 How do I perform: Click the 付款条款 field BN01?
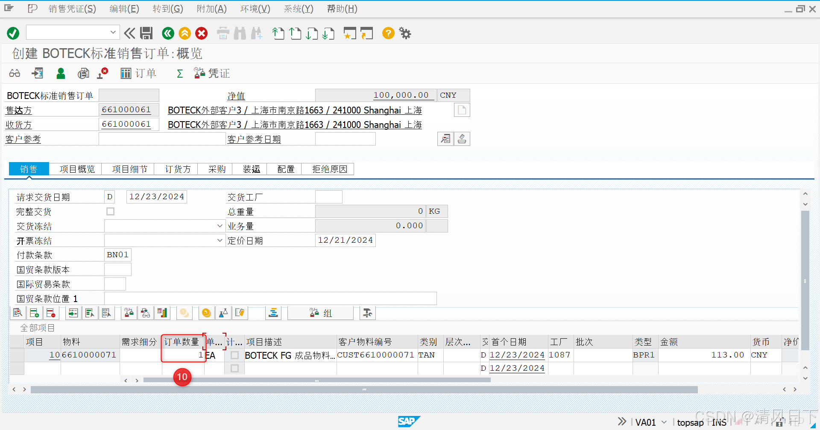[118, 255]
